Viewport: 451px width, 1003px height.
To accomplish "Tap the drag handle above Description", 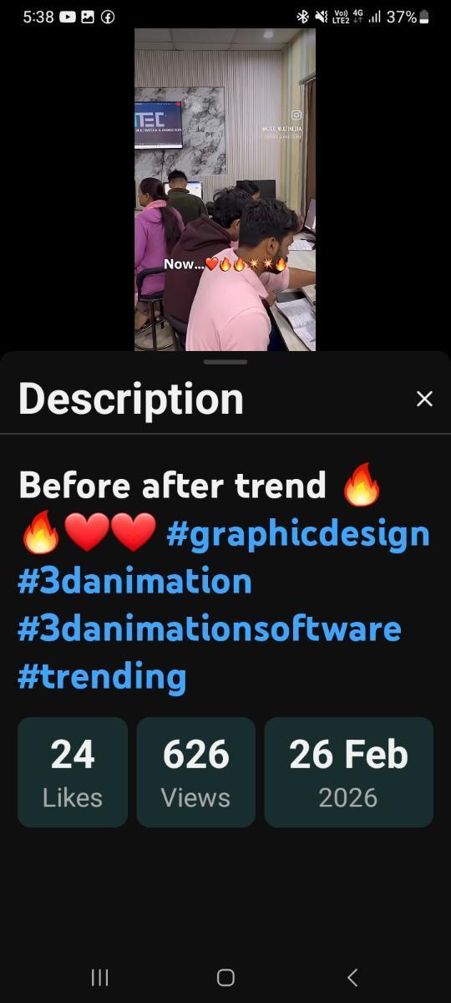I will 225,362.
